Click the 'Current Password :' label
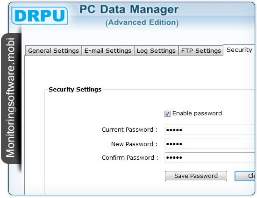 coord(129,130)
